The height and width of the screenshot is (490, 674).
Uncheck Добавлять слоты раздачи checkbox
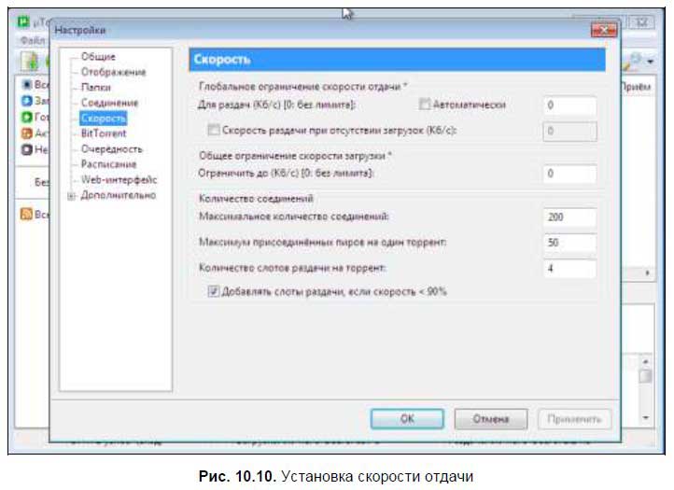(213, 291)
